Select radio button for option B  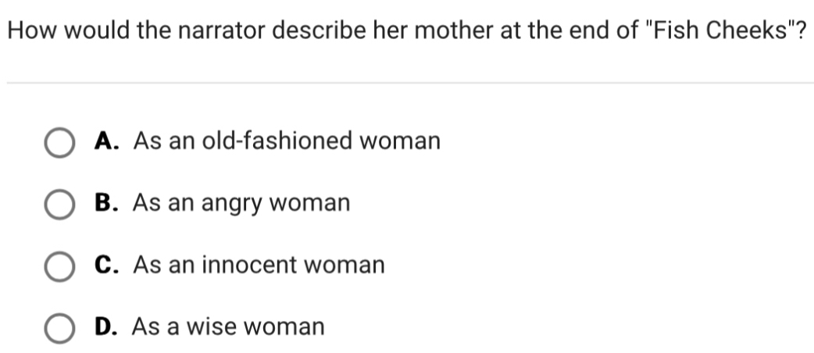(x=59, y=204)
